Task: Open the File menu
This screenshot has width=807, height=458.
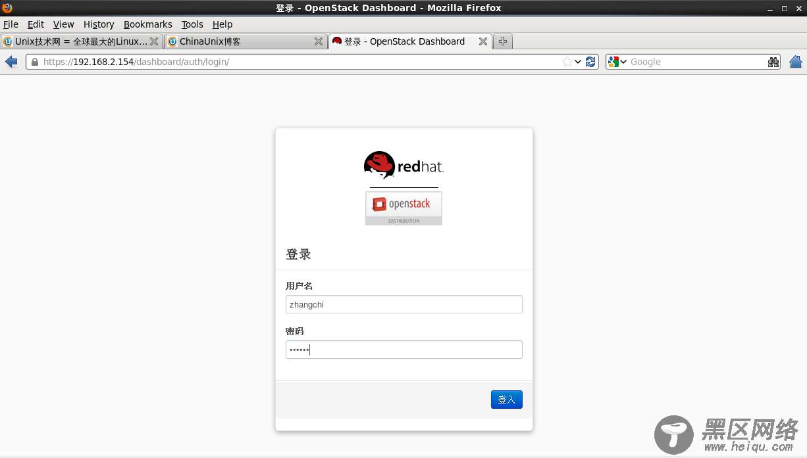Action: click(x=11, y=24)
